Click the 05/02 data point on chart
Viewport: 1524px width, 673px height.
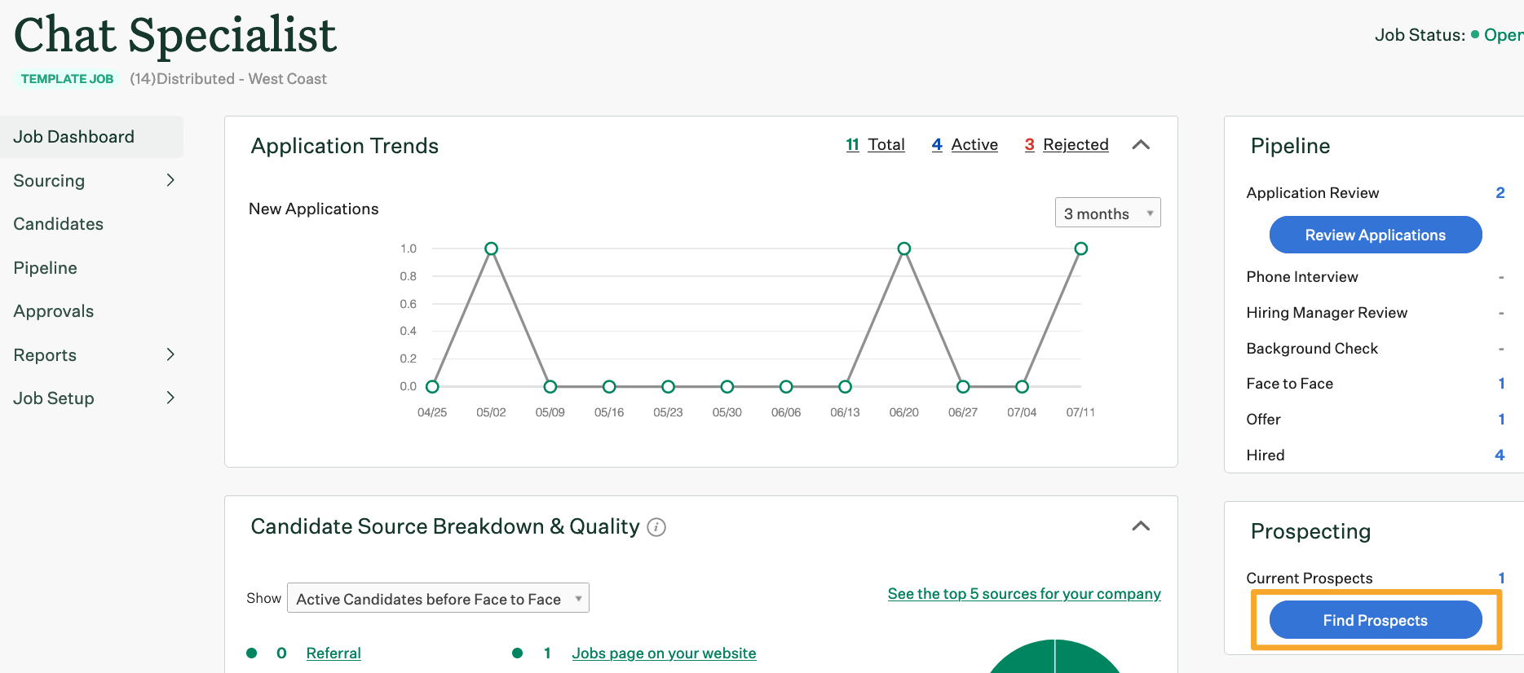pos(491,249)
